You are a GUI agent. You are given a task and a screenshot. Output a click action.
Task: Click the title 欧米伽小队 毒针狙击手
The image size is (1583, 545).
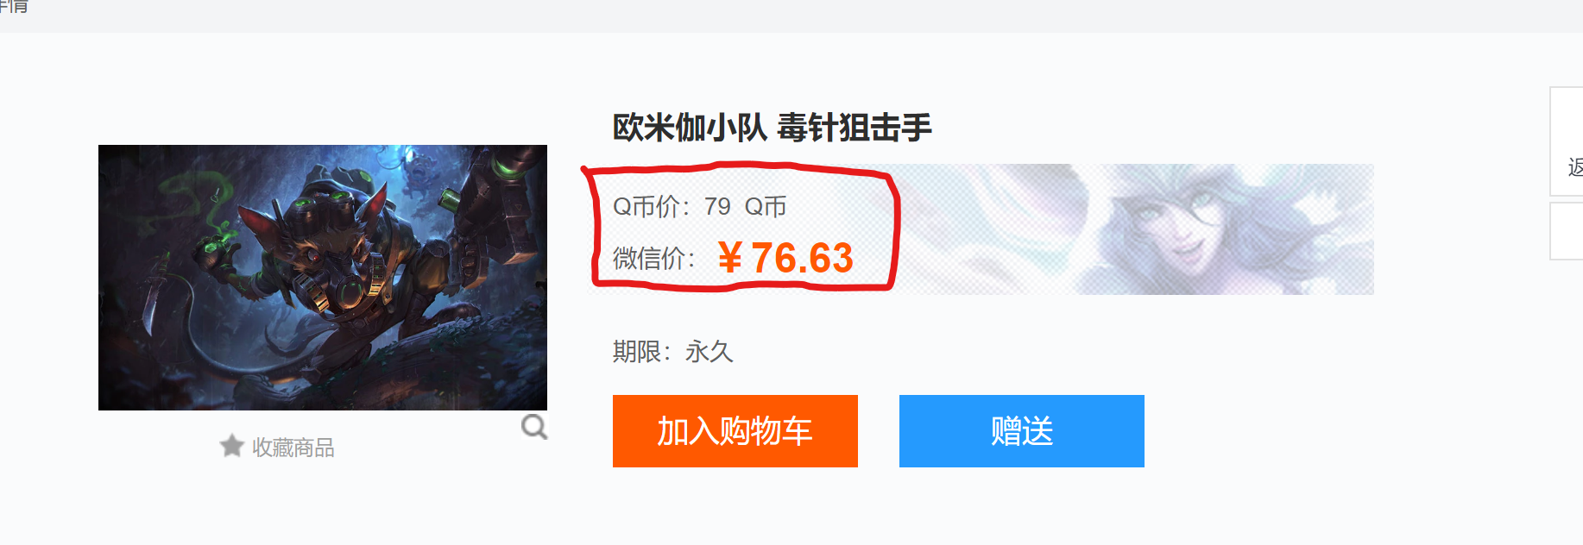click(773, 128)
